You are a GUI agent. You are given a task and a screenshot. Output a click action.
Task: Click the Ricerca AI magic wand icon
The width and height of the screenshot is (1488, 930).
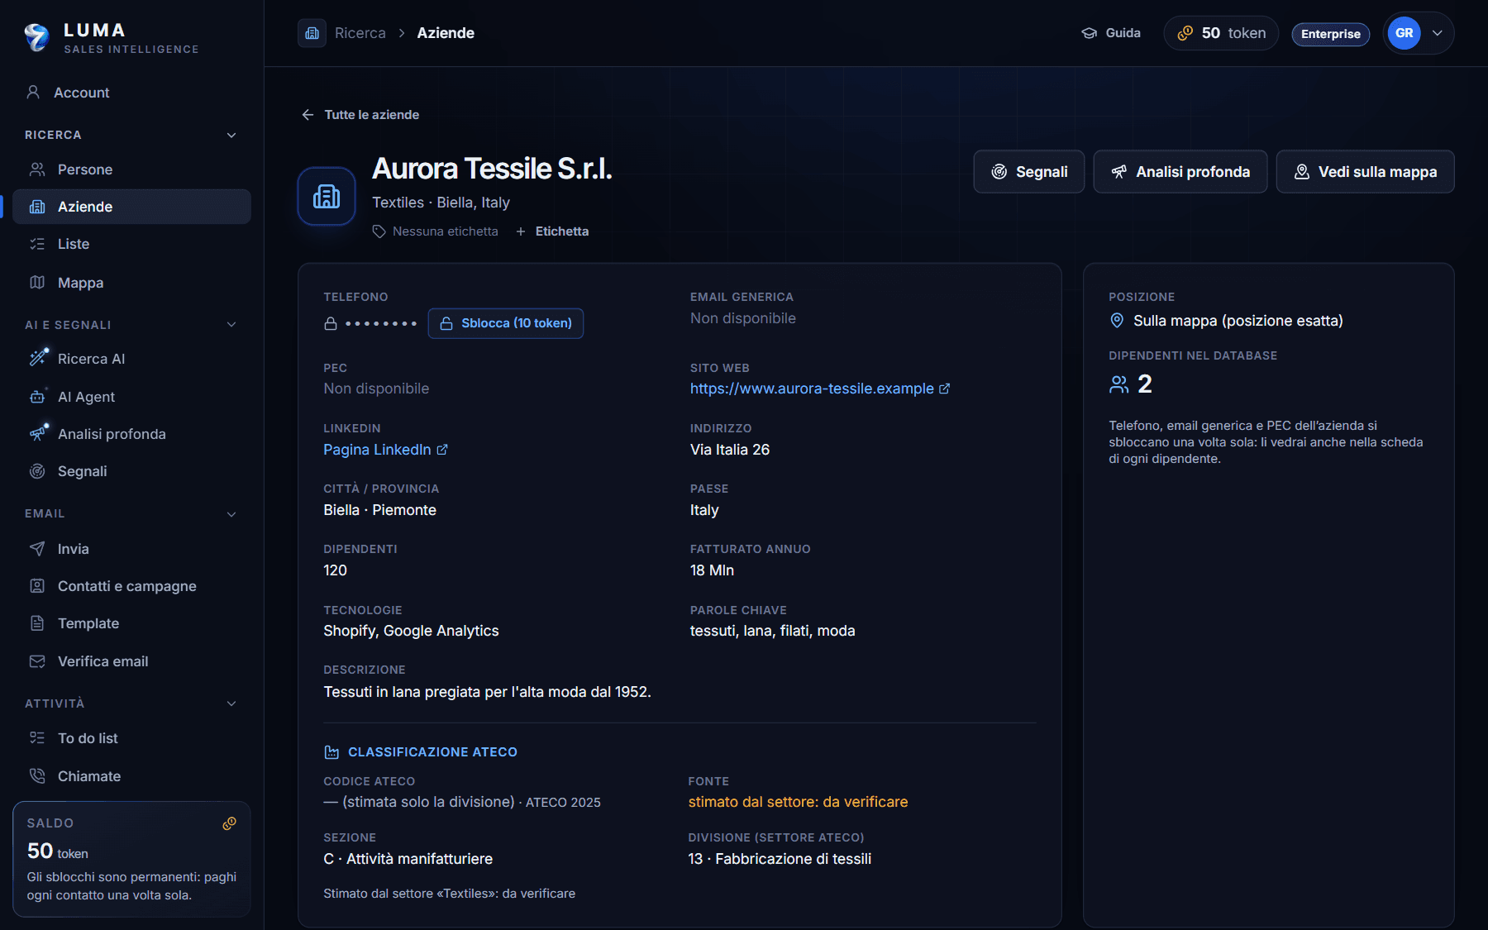tap(38, 358)
